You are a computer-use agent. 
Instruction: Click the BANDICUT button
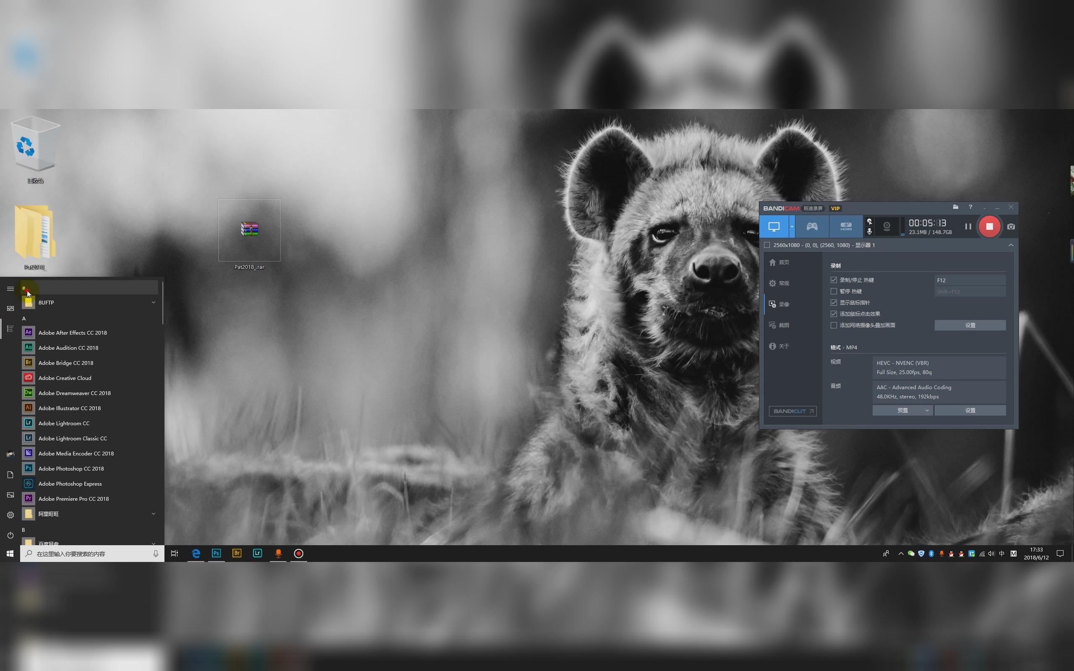[x=792, y=411]
